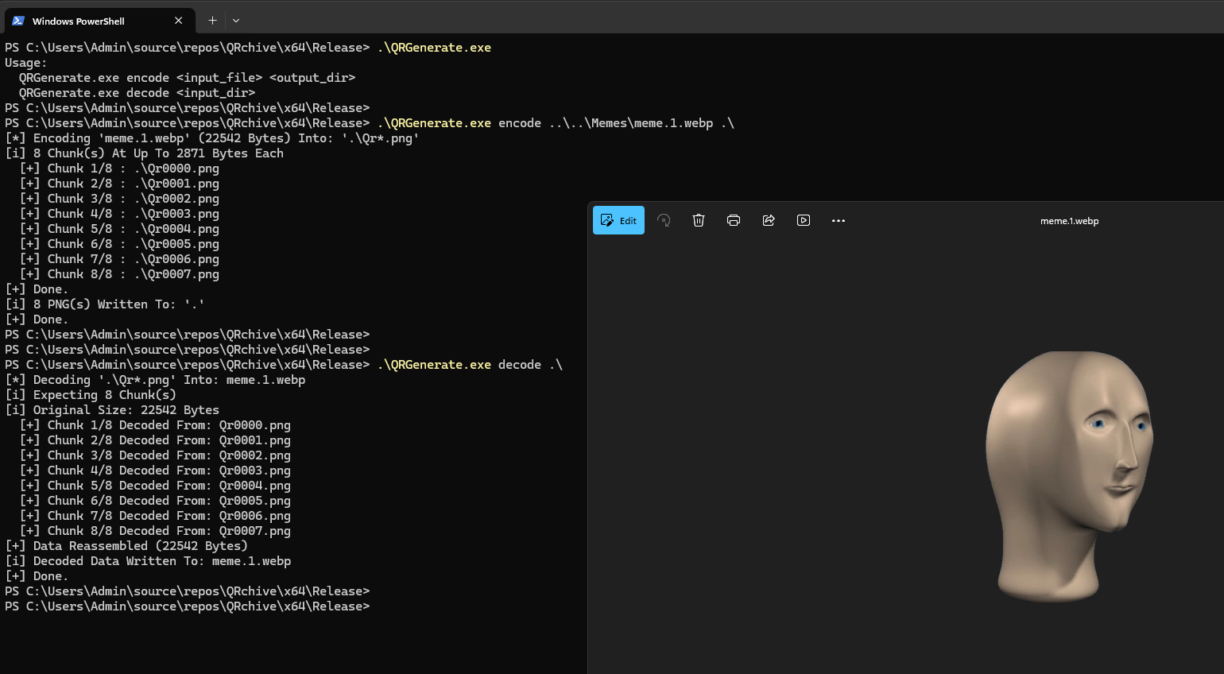Open the three-dot See more menu
Screen dimensions: 1224x674
839,221
